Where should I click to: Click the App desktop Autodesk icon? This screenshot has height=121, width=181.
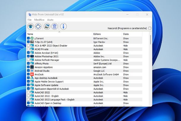coord(32,78)
